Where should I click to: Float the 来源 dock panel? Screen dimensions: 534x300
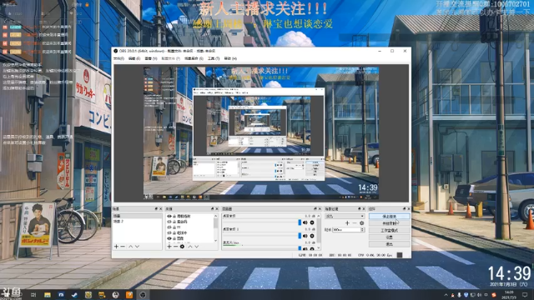click(212, 208)
